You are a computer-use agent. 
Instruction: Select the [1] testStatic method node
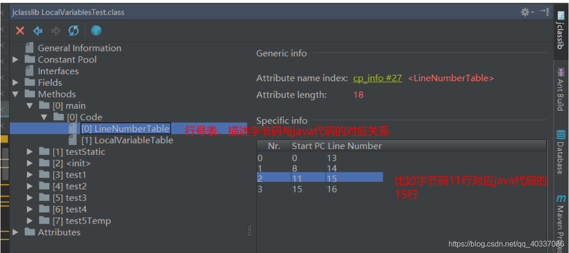pyautogui.click(x=79, y=152)
